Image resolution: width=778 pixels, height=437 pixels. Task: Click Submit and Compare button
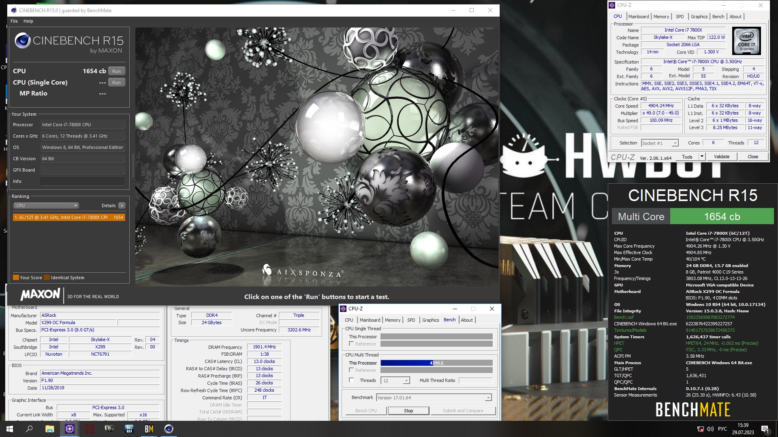(463, 411)
